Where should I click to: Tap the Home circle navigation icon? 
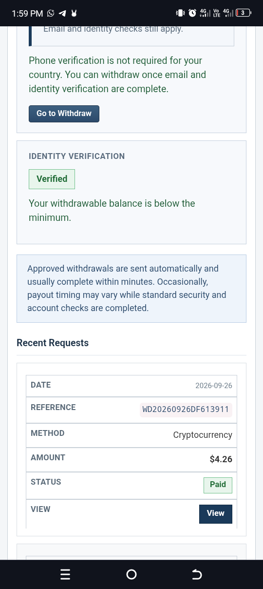point(131,575)
